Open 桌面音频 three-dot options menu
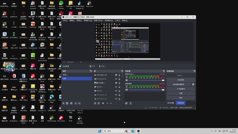Screen dimensions: 238x134 point(127,86)
